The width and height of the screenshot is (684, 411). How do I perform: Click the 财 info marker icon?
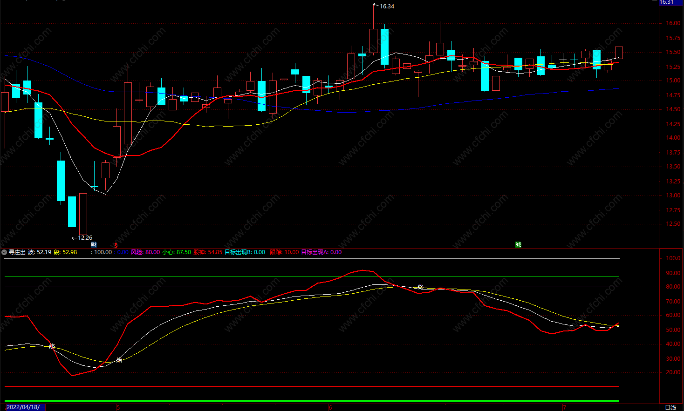coord(94,245)
